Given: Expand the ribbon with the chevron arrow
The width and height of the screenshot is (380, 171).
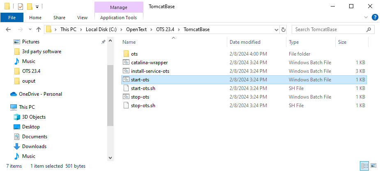Looking at the screenshot, I should pyautogui.click(x=366, y=18).
